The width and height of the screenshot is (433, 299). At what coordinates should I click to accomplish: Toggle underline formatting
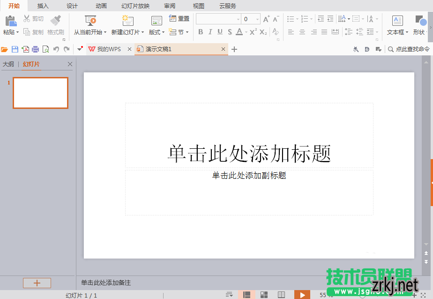tap(220, 32)
